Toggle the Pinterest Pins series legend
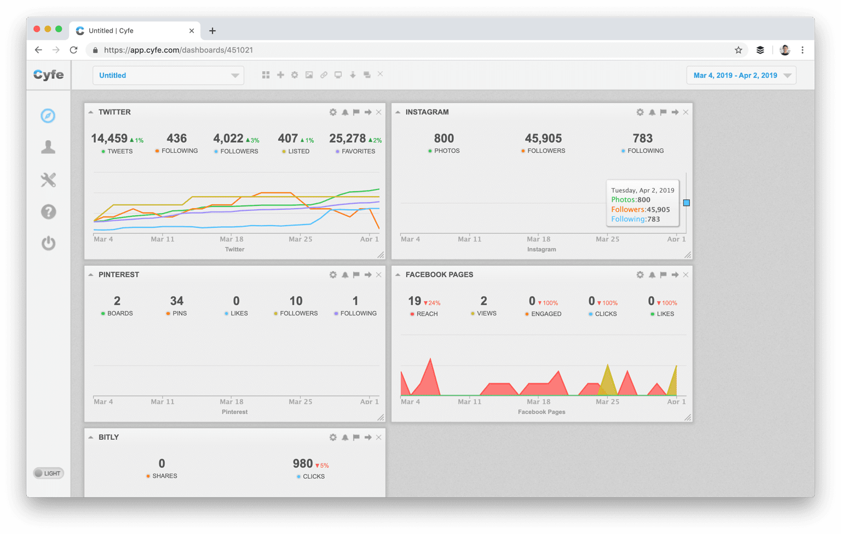This screenshot has height=534, width=841. (176, 313)
